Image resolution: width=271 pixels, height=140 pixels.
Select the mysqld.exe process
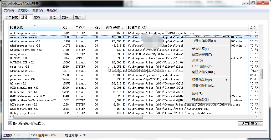pyautogui.click(x=134, y=54)
